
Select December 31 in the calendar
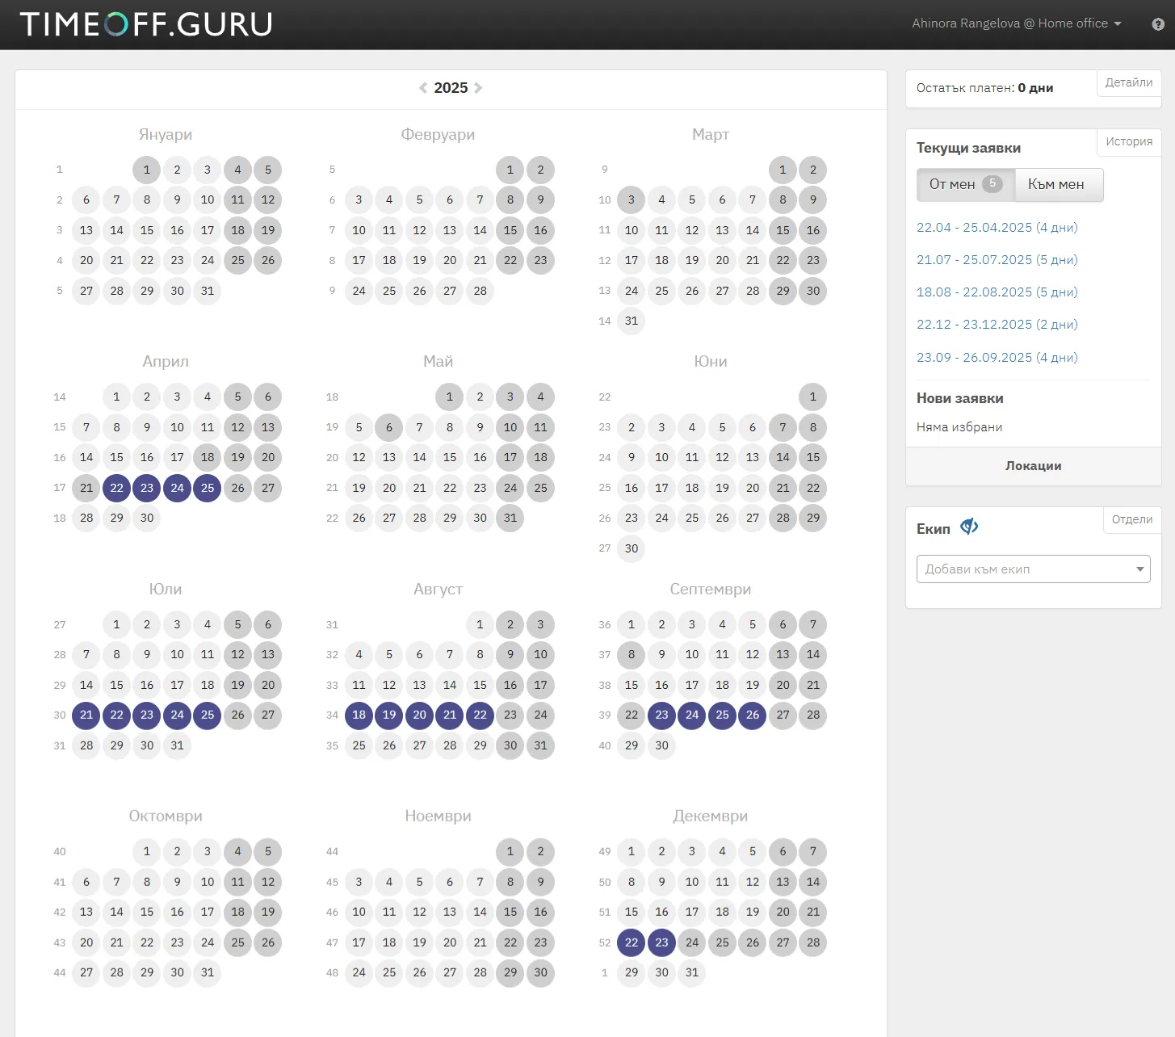[692, 972]
